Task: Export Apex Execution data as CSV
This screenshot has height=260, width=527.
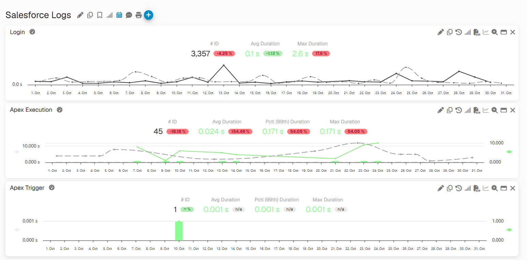Action: point(477,110)
